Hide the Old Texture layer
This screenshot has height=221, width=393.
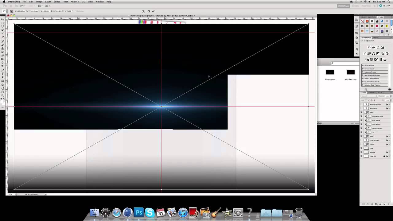pos(361,124)
